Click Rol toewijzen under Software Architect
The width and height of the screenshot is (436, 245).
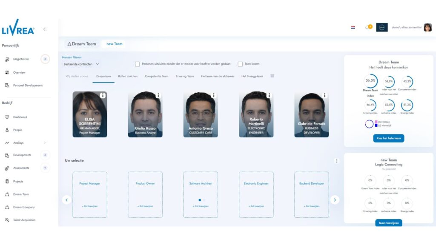click(201, 206)
